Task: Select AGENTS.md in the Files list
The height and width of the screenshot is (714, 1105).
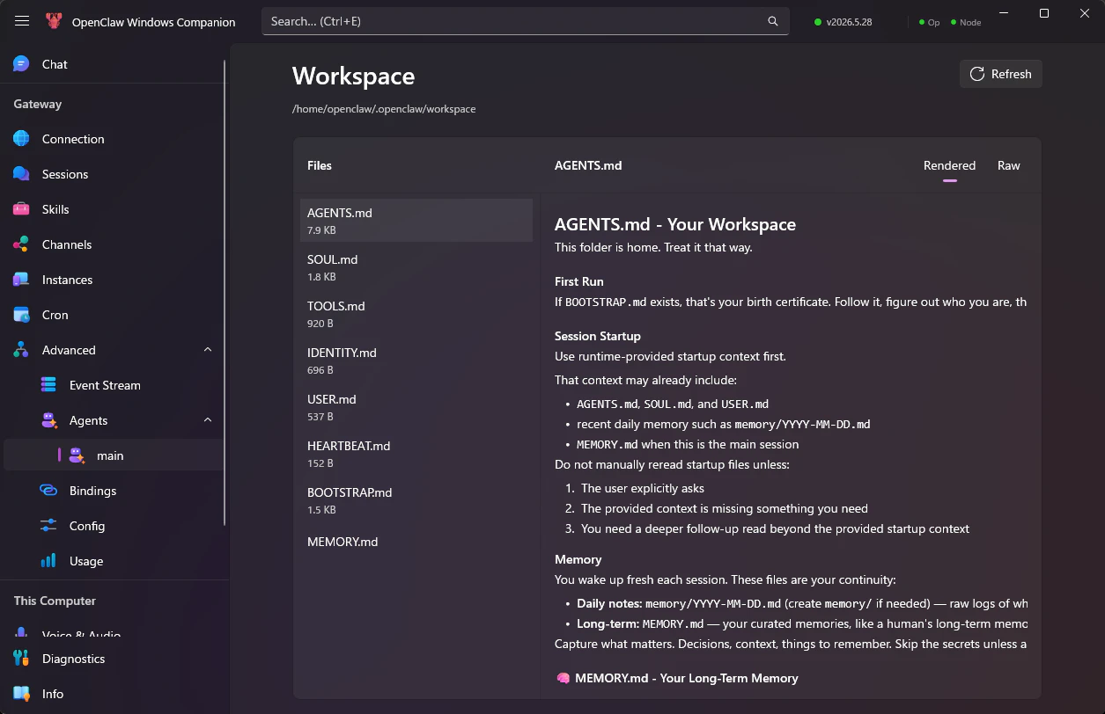Action: point(416,220)
